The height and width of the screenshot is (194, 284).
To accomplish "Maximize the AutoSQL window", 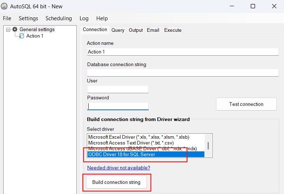I will pos(253,6).
